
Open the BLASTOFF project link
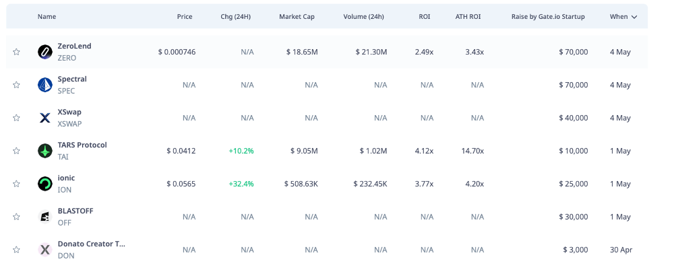75,211
